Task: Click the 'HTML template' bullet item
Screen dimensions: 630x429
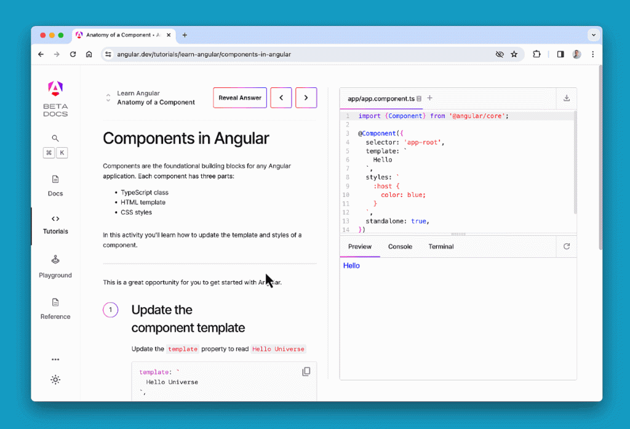Action: (143, 202)
